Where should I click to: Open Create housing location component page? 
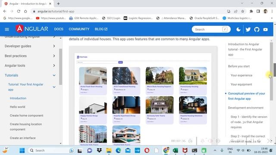26,127
